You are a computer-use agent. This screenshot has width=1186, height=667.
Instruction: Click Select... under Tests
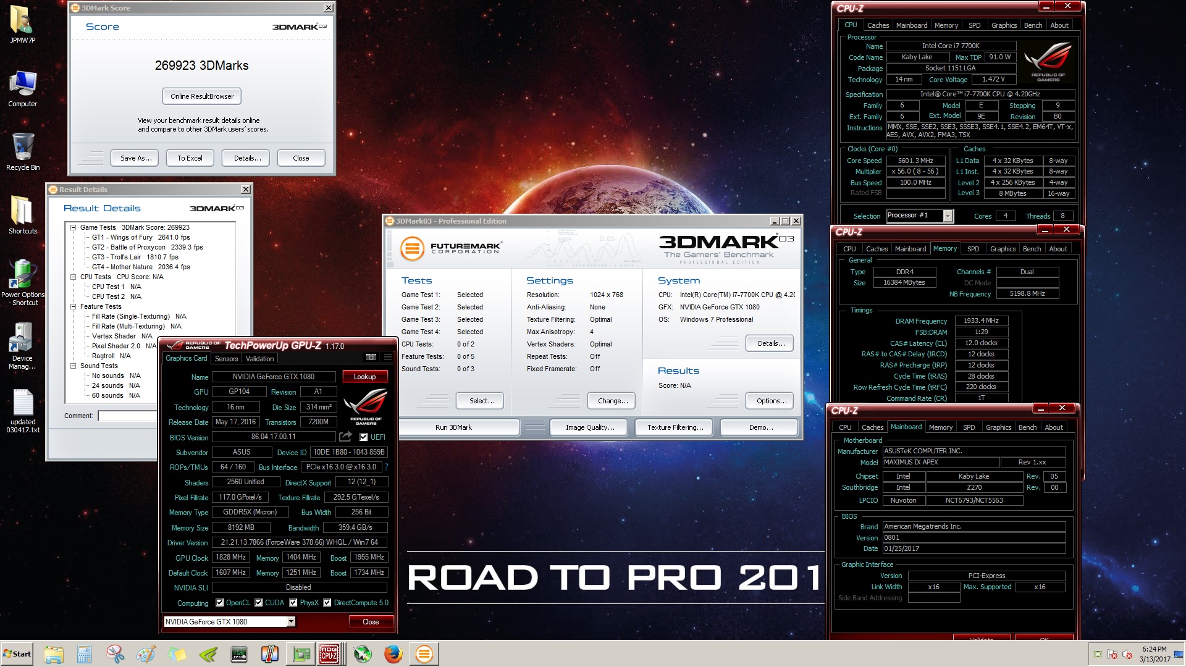point(481,401)
